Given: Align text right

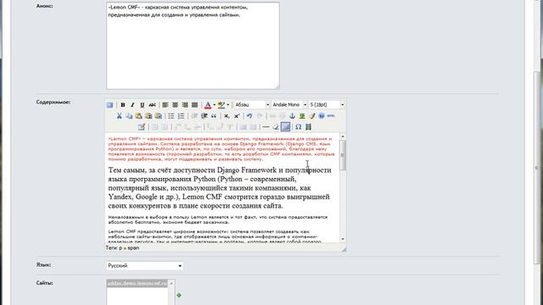Looking at the screenshot, I should point(185,105).
